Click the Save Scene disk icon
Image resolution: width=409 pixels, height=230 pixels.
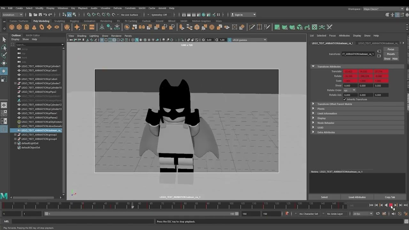(x=40, y=15)
